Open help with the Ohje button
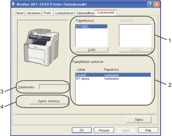This screenshot has width=172, height=136. (x=148, y=130)
